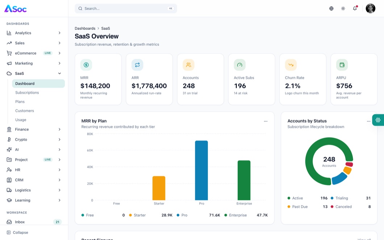Click the Active Subs gauge icon
This screenshot has width=384, height=240.
click(x=240, y=65)
